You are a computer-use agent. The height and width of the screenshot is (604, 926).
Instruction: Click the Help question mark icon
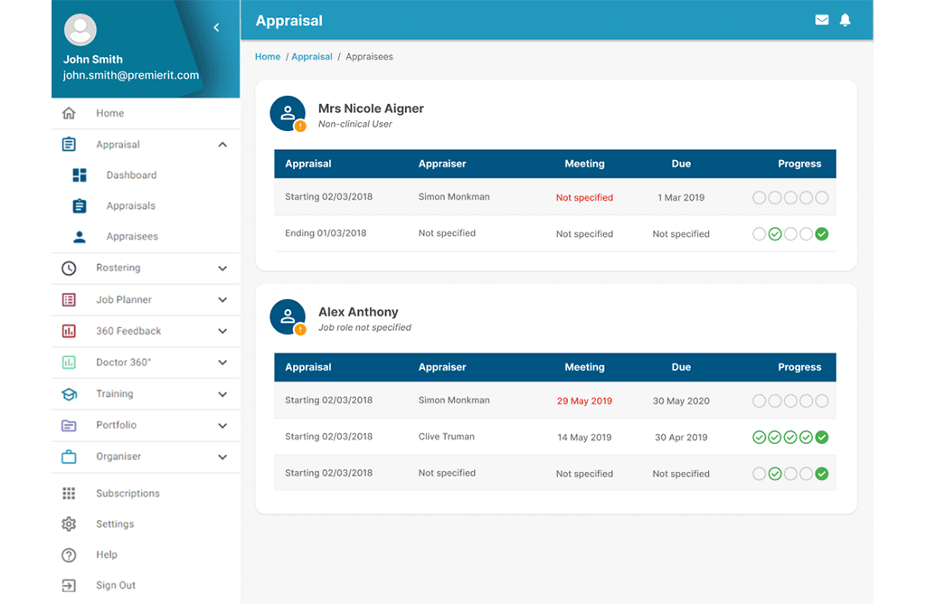point(69,554)
